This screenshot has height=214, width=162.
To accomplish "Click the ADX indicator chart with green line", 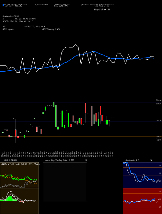I will (x=19, y=175).
